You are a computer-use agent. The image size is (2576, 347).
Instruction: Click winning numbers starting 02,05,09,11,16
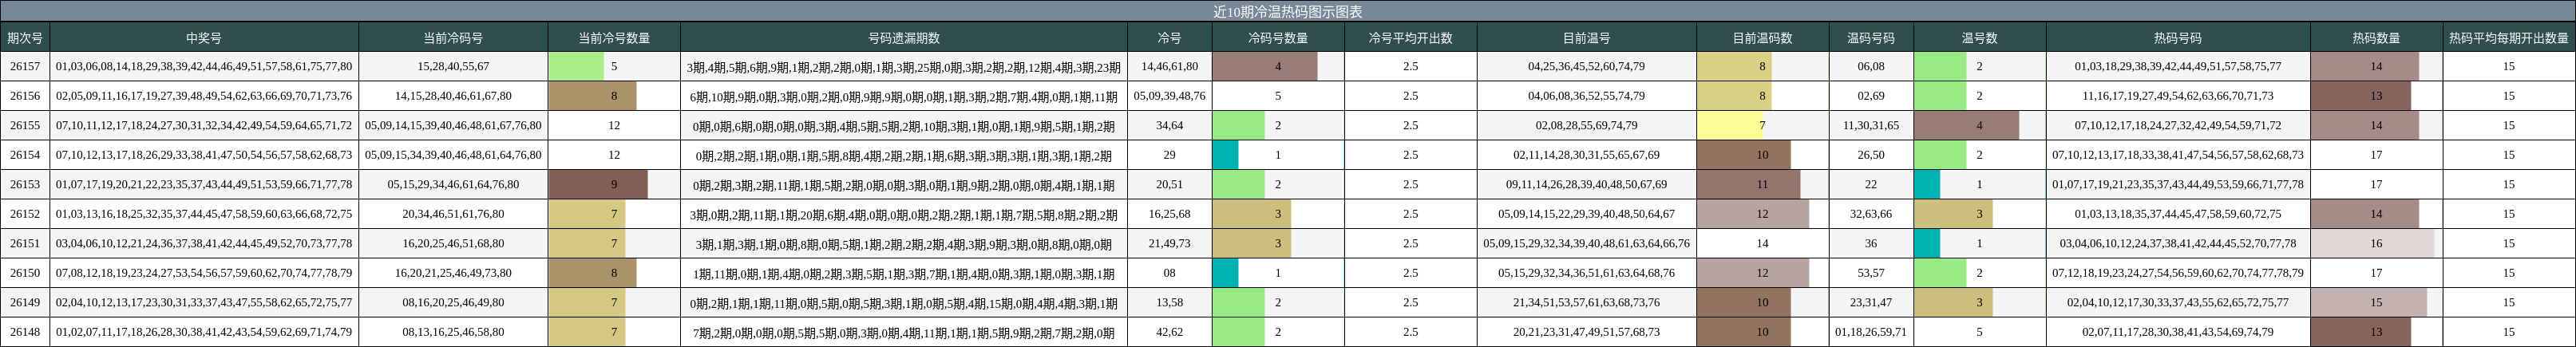click(x=204, y=96)
